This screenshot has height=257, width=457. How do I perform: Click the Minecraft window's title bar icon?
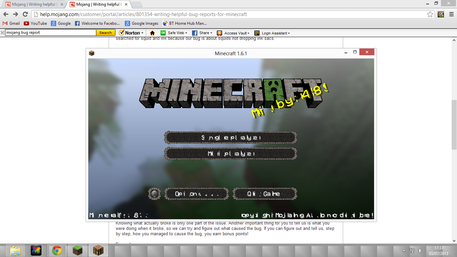click(92, 53)
